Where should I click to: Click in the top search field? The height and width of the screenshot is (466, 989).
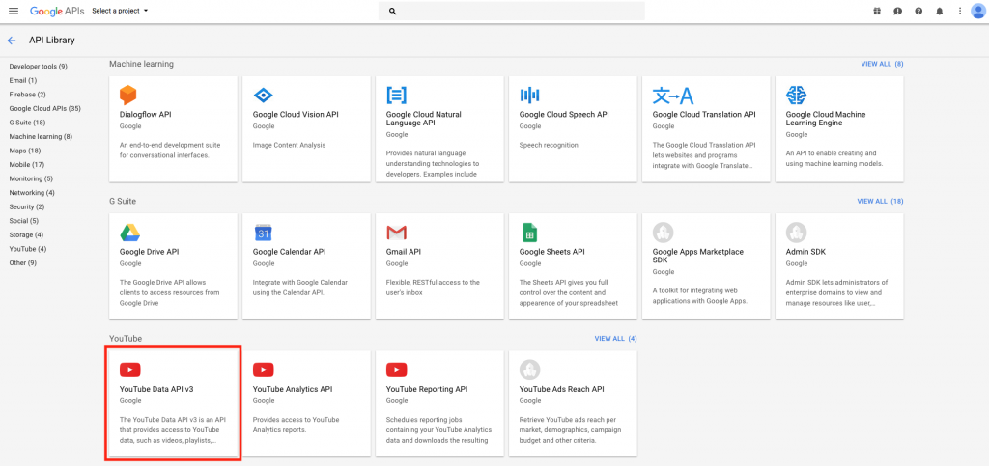pos(512,11)
